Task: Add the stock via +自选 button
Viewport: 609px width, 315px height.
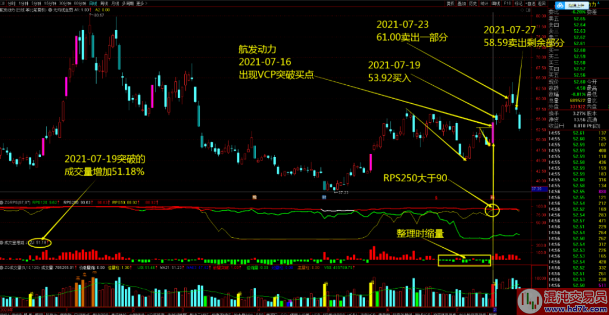Action: [531, 3]
